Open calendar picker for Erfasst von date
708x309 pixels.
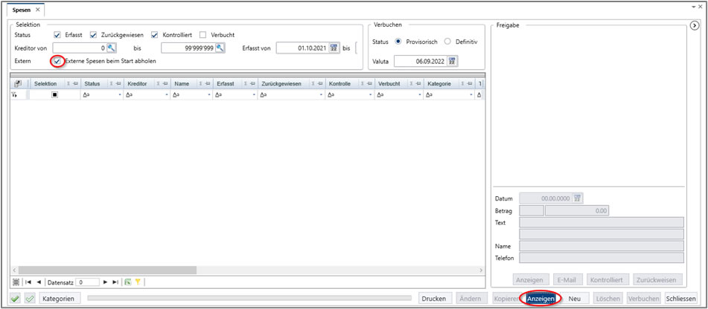click(x=334, y=48)
